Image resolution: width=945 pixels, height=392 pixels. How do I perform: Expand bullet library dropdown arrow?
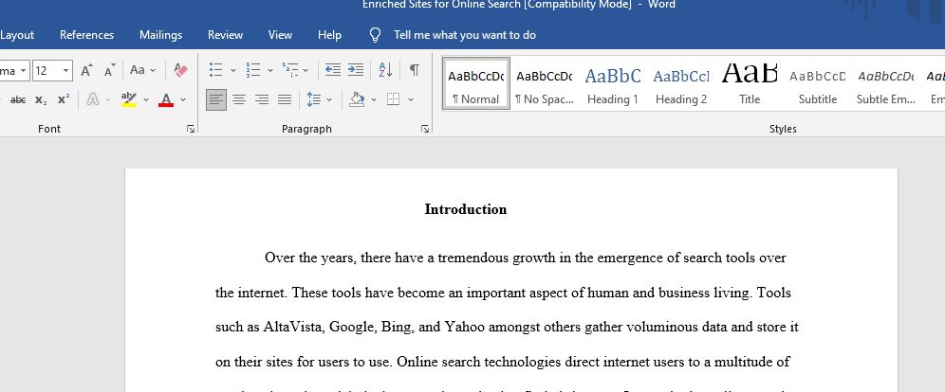click(x=233, y=71)
